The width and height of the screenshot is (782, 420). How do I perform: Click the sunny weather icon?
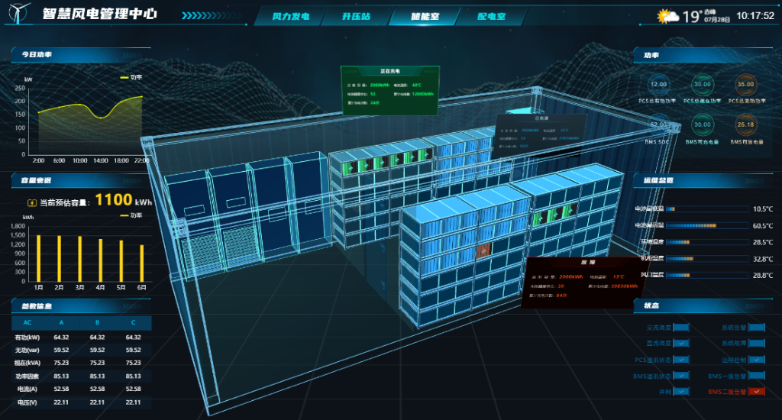click(x=667, y=16)
